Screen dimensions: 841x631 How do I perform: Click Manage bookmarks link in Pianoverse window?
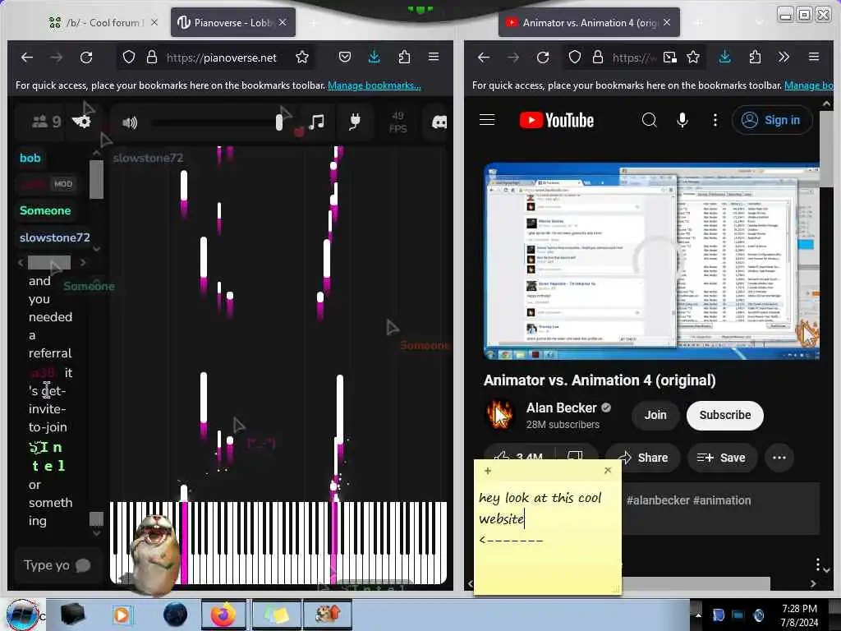(375, 85)
